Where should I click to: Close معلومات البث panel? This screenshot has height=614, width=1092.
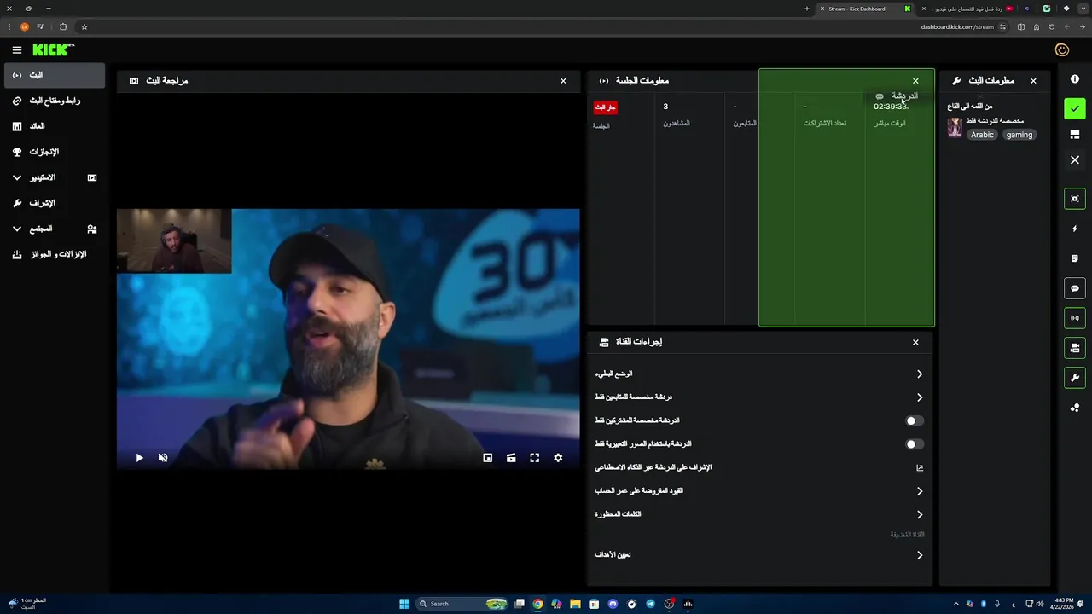pyautogui.click(x=1033, y=81)
